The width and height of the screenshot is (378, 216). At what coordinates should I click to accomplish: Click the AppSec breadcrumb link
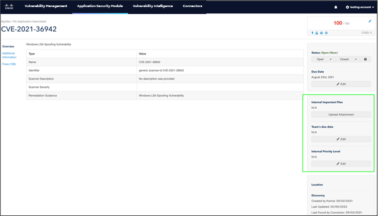[6, 21]
